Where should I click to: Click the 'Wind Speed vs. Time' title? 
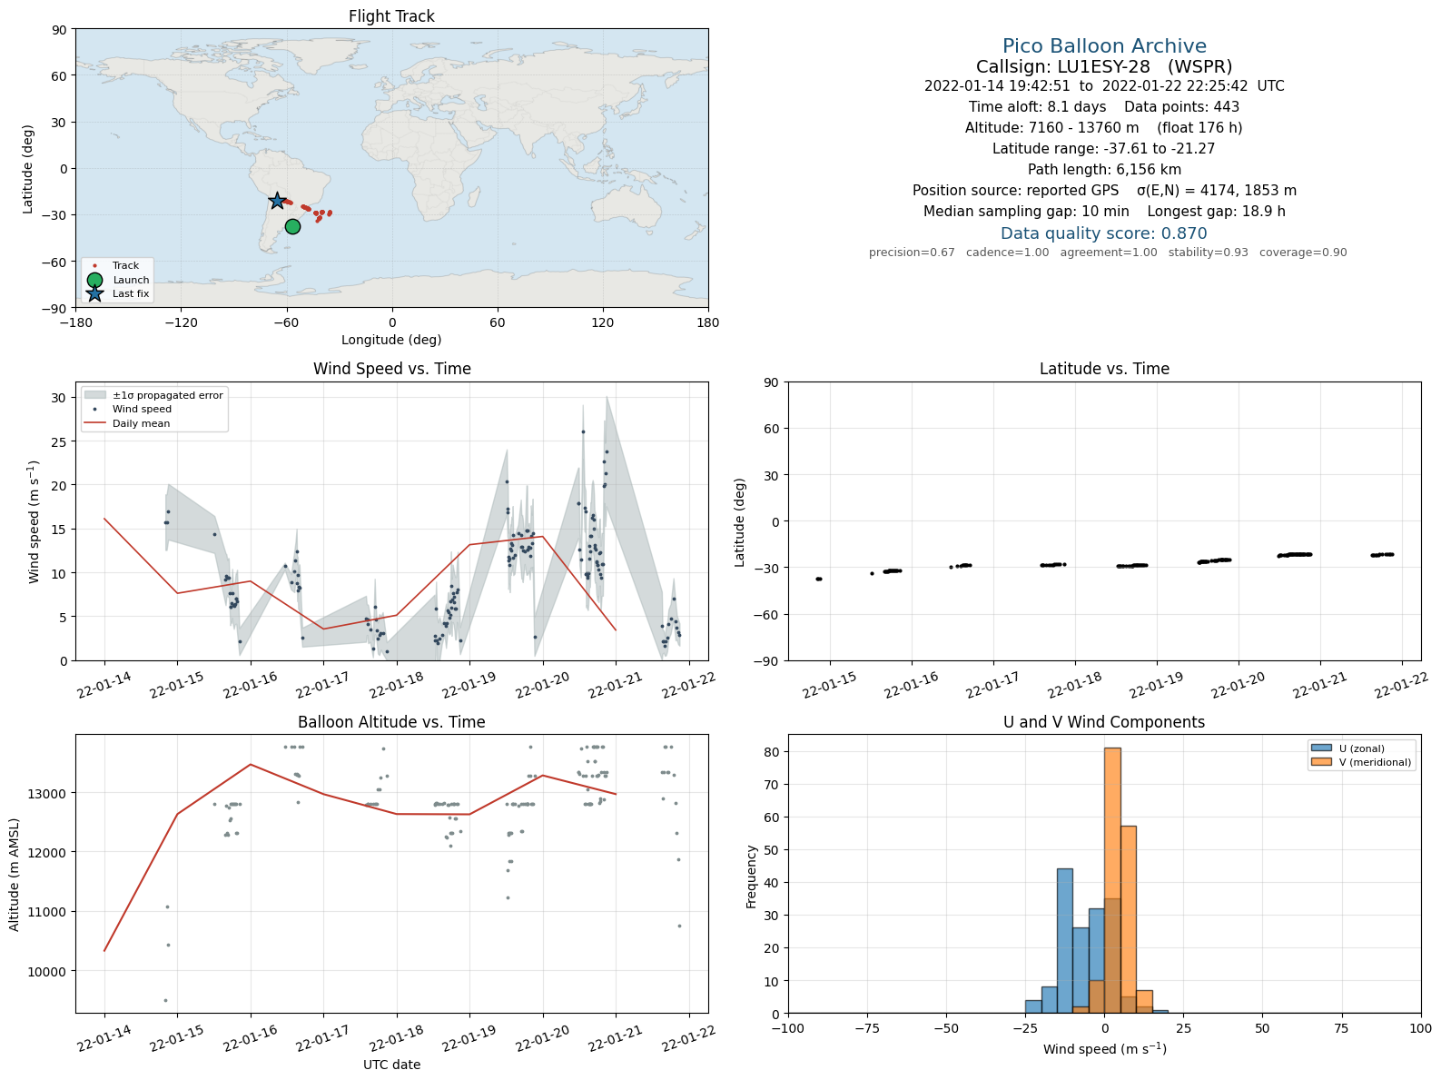pos(392,369)
